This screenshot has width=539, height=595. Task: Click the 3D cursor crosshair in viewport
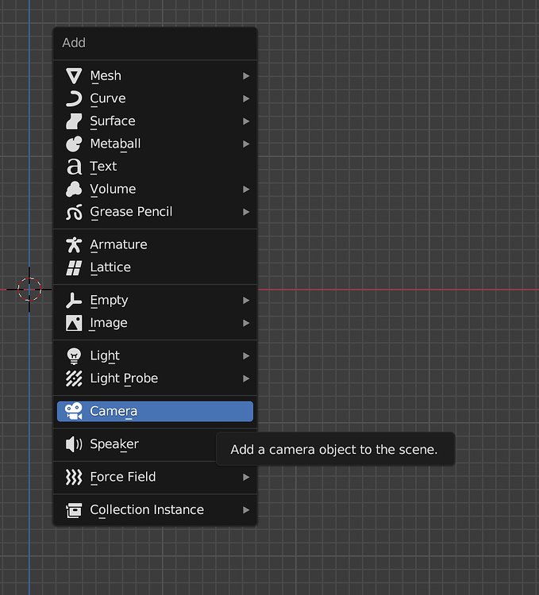point(29,290)
